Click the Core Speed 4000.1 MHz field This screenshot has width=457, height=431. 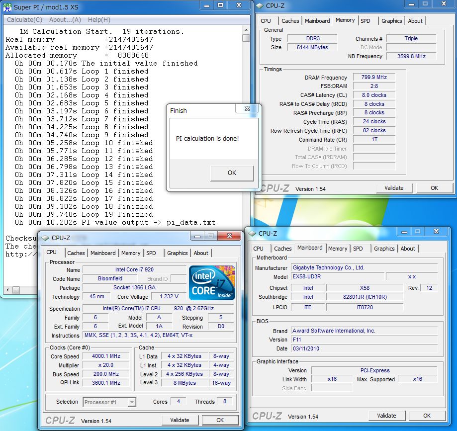pyautogui.click(x=106, y=356)
